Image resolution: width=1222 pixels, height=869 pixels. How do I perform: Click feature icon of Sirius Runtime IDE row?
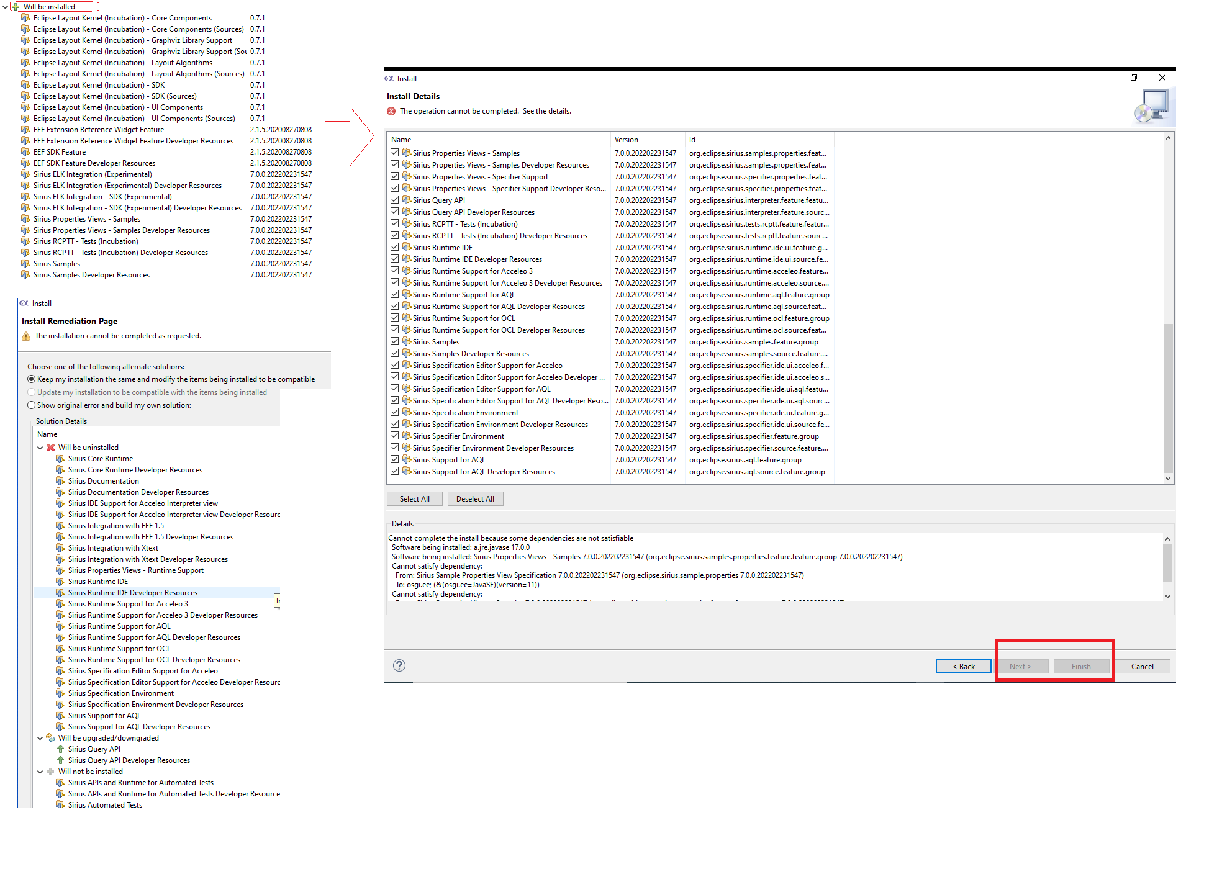tap(407, 247)
